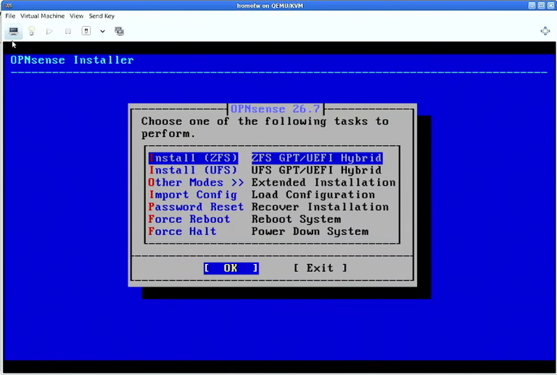Click 'Reboot System' description
This screenshot has height=375, width=557.
(x=296, y=219)
